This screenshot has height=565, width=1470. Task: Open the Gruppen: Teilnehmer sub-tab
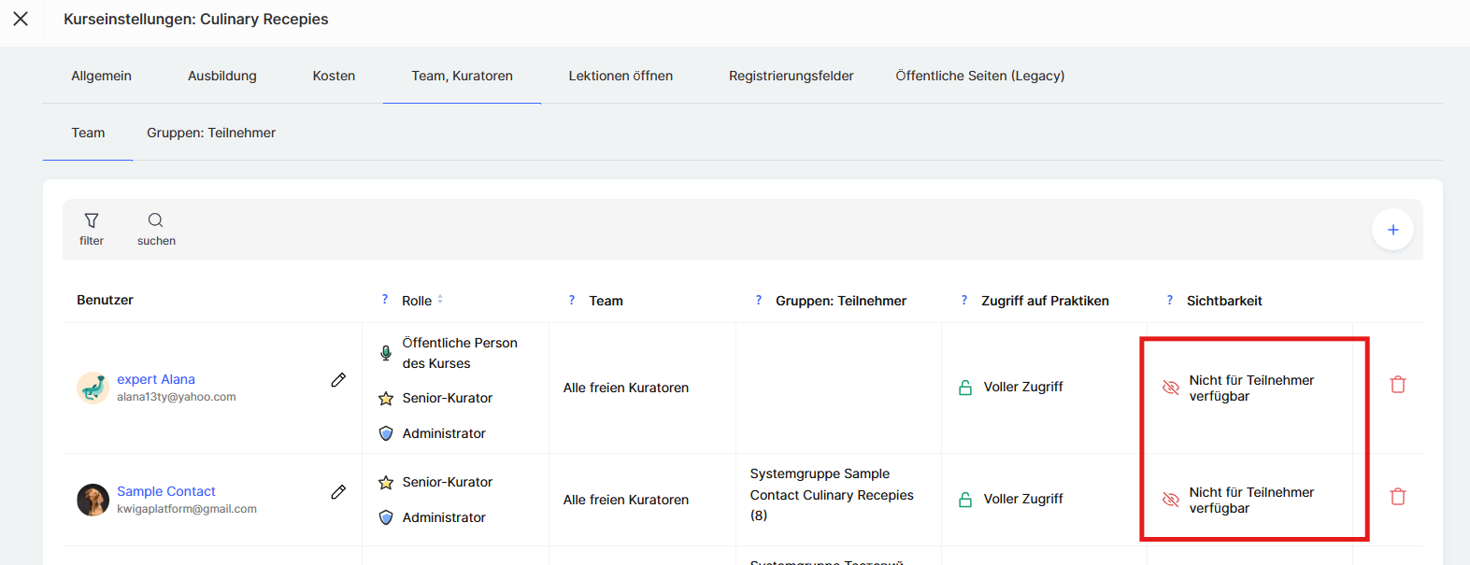click(x=211, y=133)
